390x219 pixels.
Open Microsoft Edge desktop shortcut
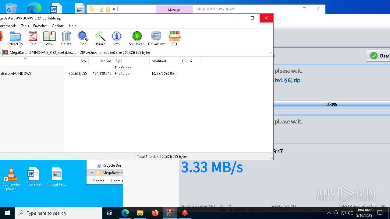[x=34, y=8]
